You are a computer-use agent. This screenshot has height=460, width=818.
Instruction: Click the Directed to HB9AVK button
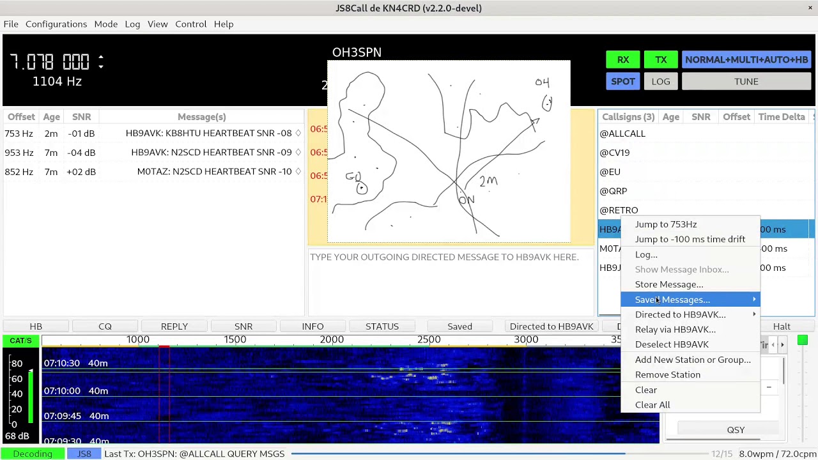click(552, 326)
